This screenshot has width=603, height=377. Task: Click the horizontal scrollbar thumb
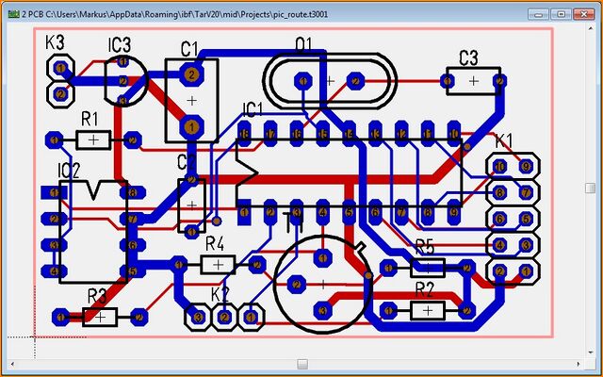[x=303, y=364]
